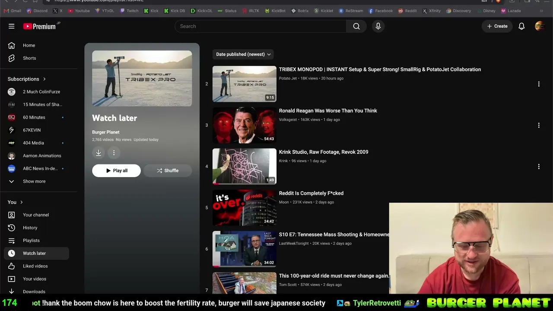553x311 pixels.
Task: Open the 2 Much ColinFurze subscription
Action: coord(37,92)
